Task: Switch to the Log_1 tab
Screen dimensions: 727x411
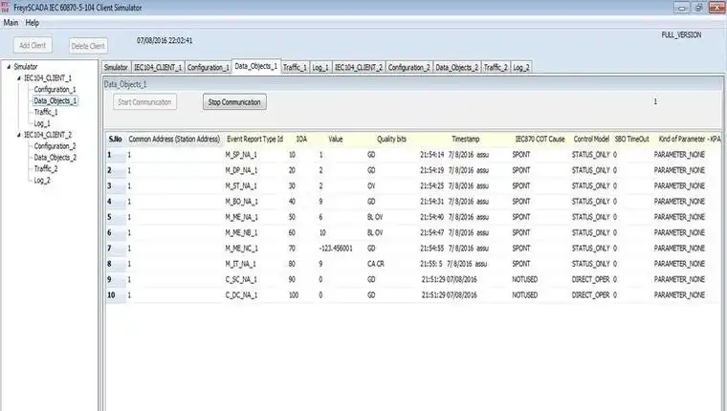Action: tap(320, 68)
